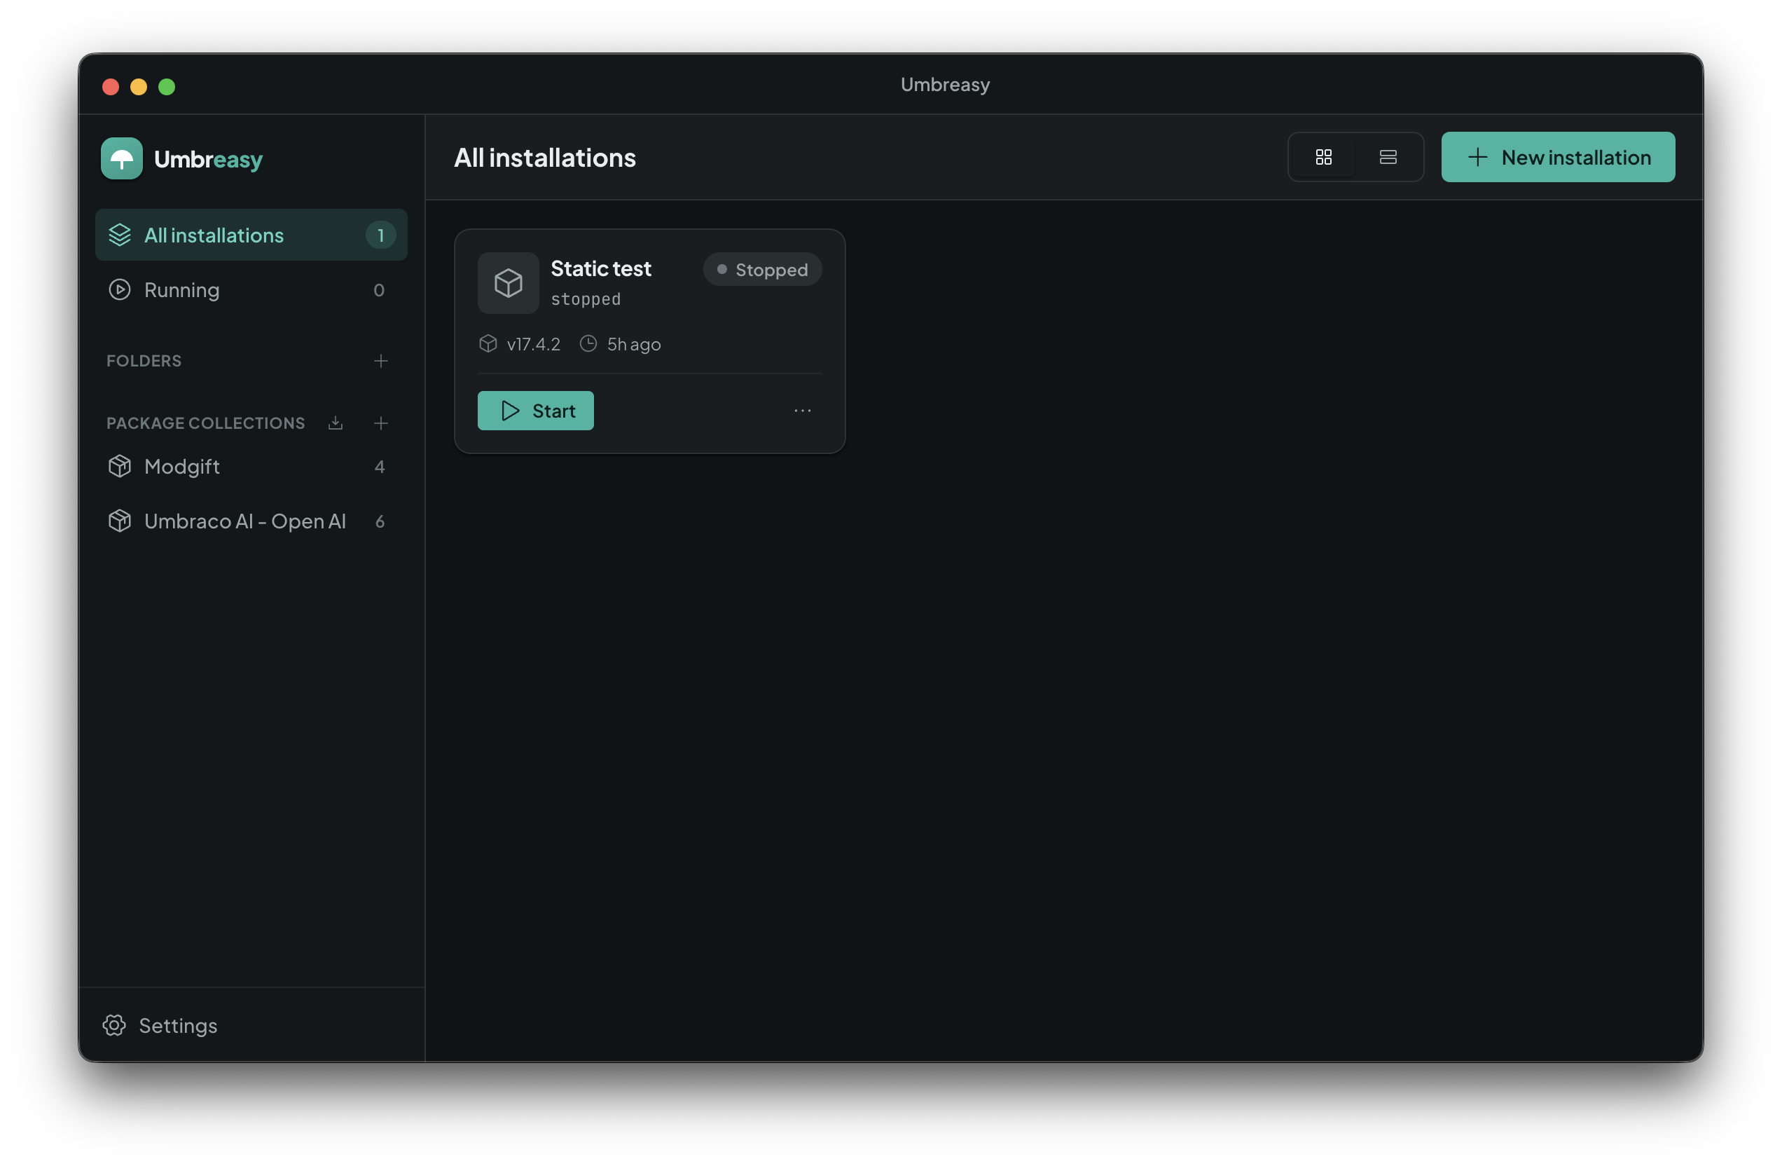Viewport: 1782px width, 1166px height.
Task: Create a New installation
Action: (x=1557, y=157)
